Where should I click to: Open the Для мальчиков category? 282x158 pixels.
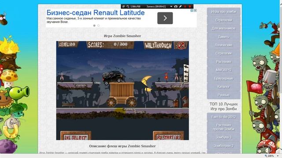[223, 28]
